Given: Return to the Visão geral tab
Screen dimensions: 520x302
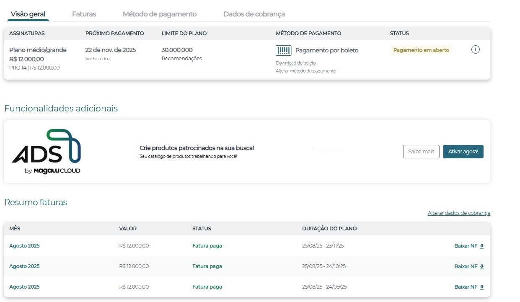Looking at the screenshot, I should tap(27, 13).
